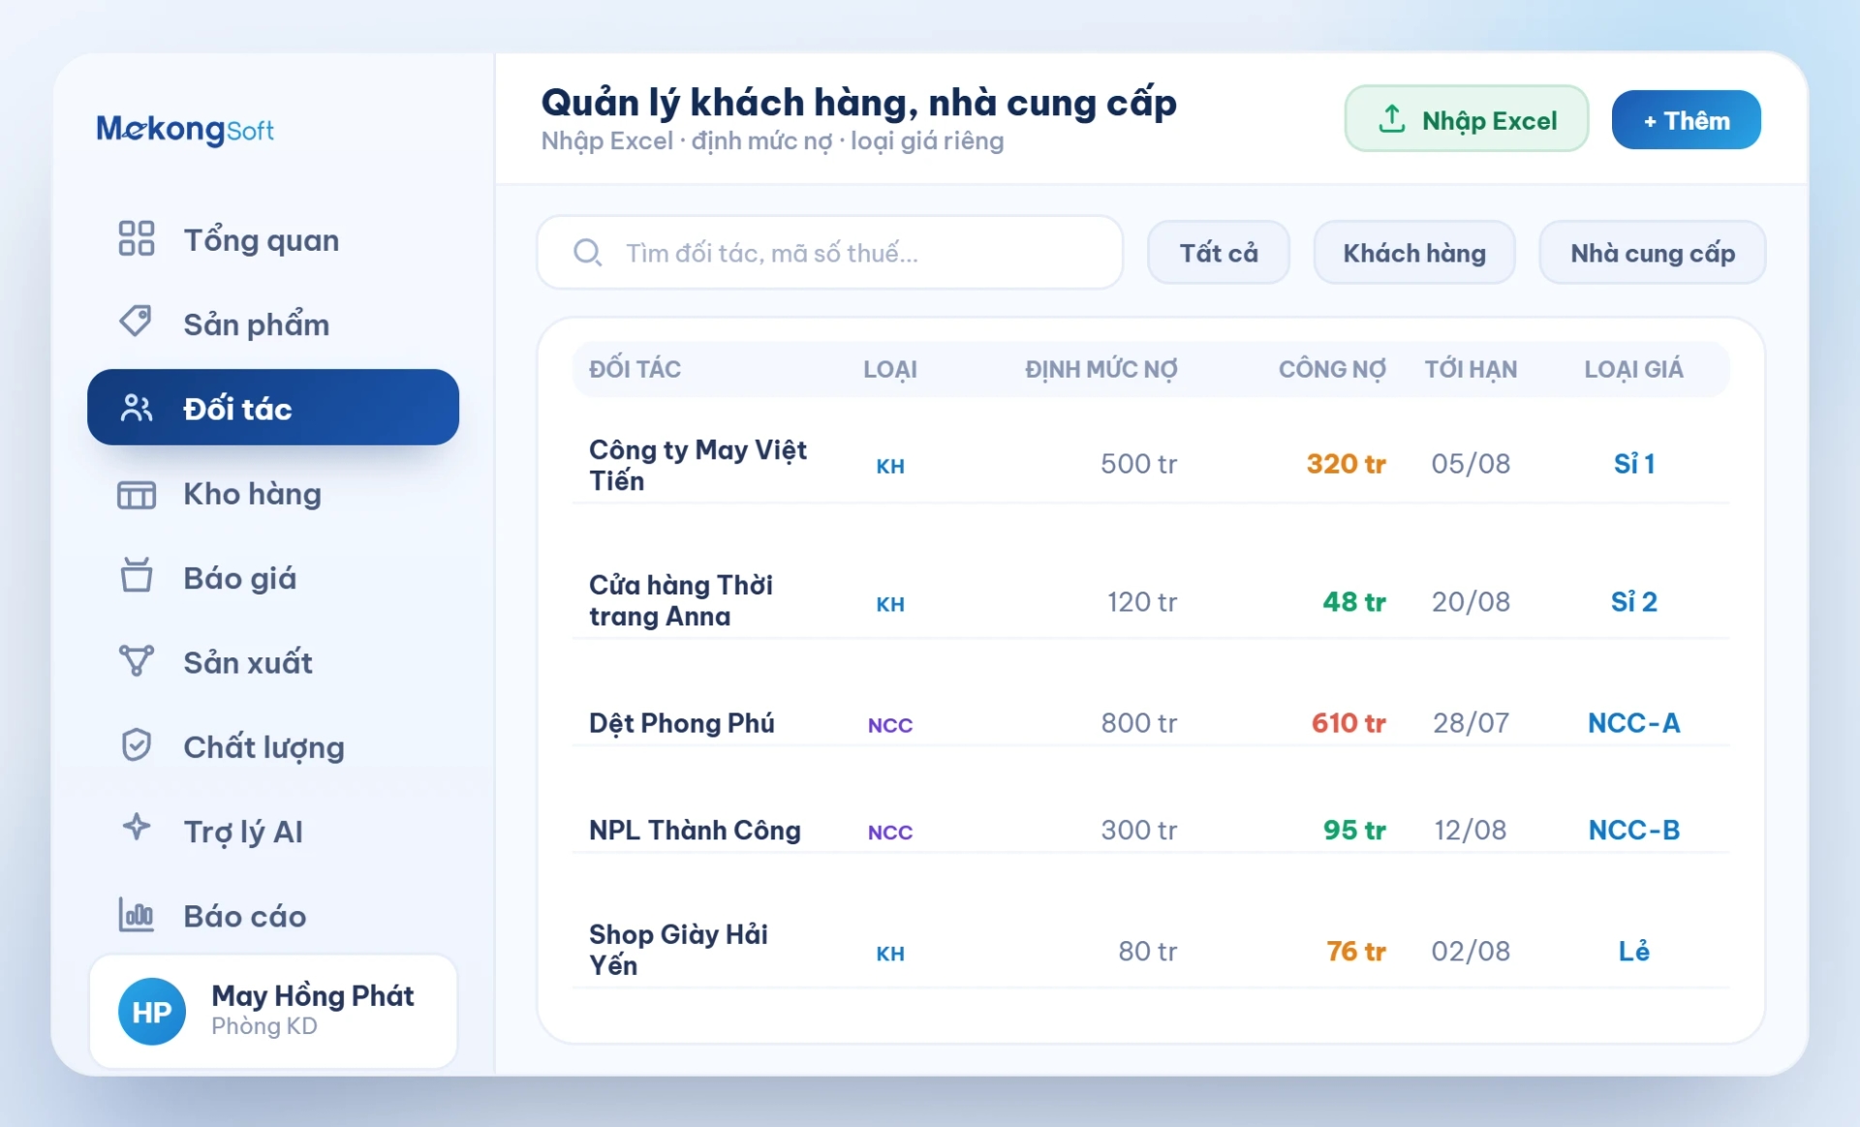Click the search magnifier icon

coord(588,253)
